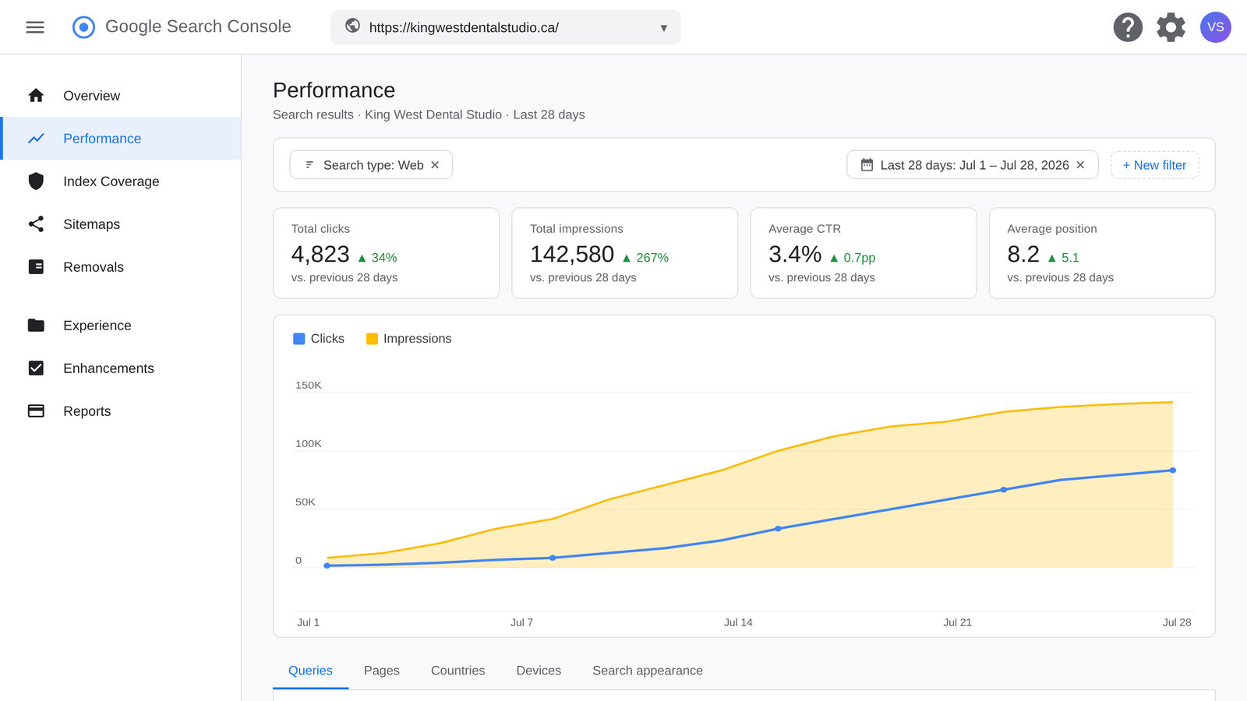This screenshot has width=1247, height=701.
Task: Open the hamburger main menu
Action: coord(35,27)
